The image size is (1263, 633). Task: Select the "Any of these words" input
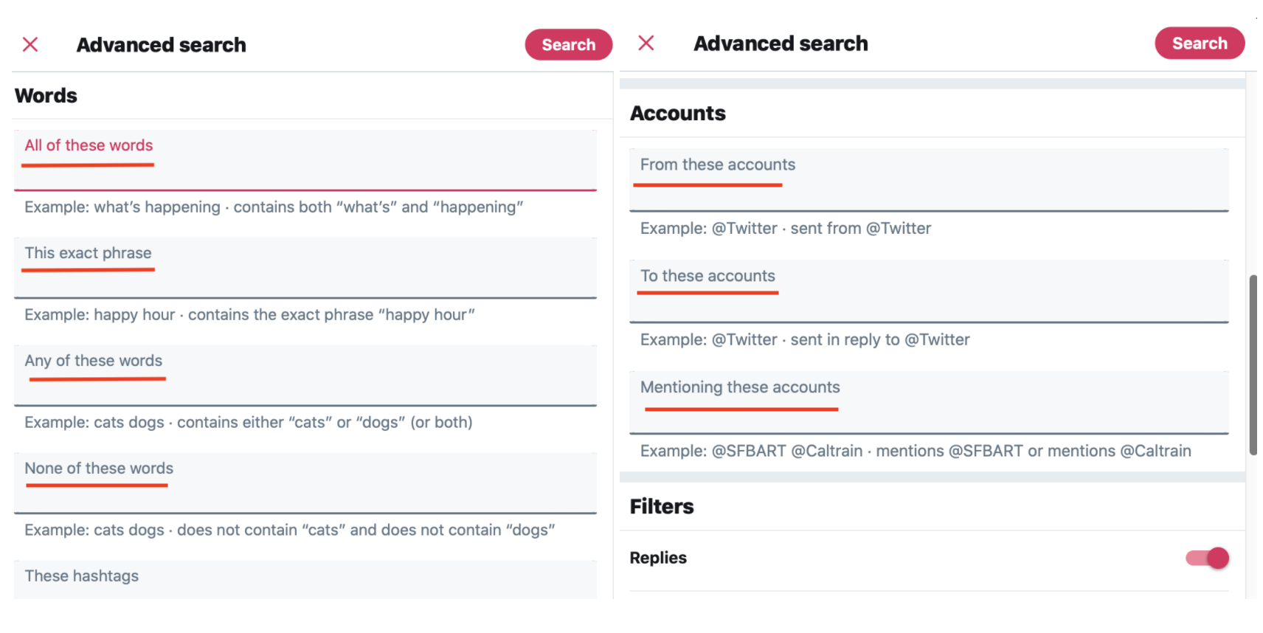pyautogui.click(x=305, y=376)
